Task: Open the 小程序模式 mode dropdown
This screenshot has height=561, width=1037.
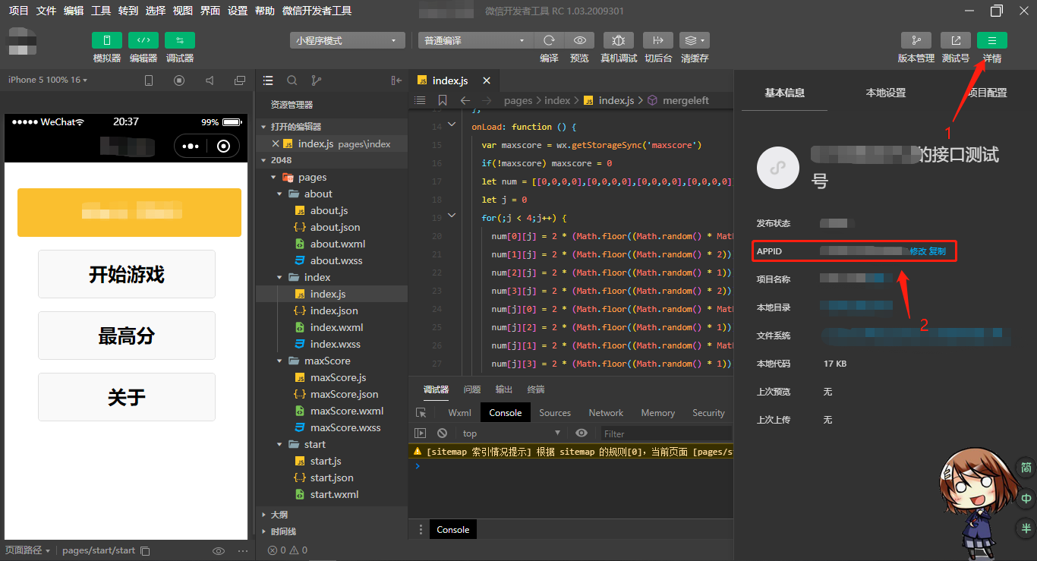Action: point(348,40)
